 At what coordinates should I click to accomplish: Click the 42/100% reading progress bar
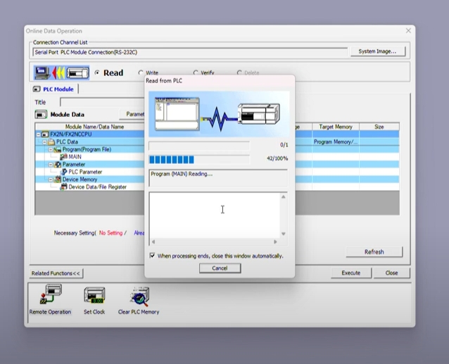[198, 159]
